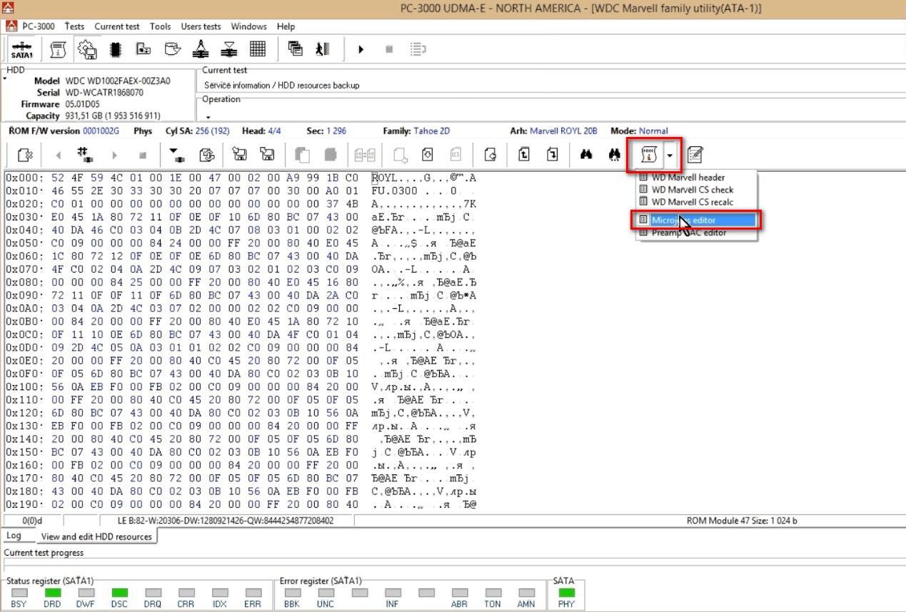906x612 pixels.
Task: Click the DRD status register indicator
Action: coord(53,593)
